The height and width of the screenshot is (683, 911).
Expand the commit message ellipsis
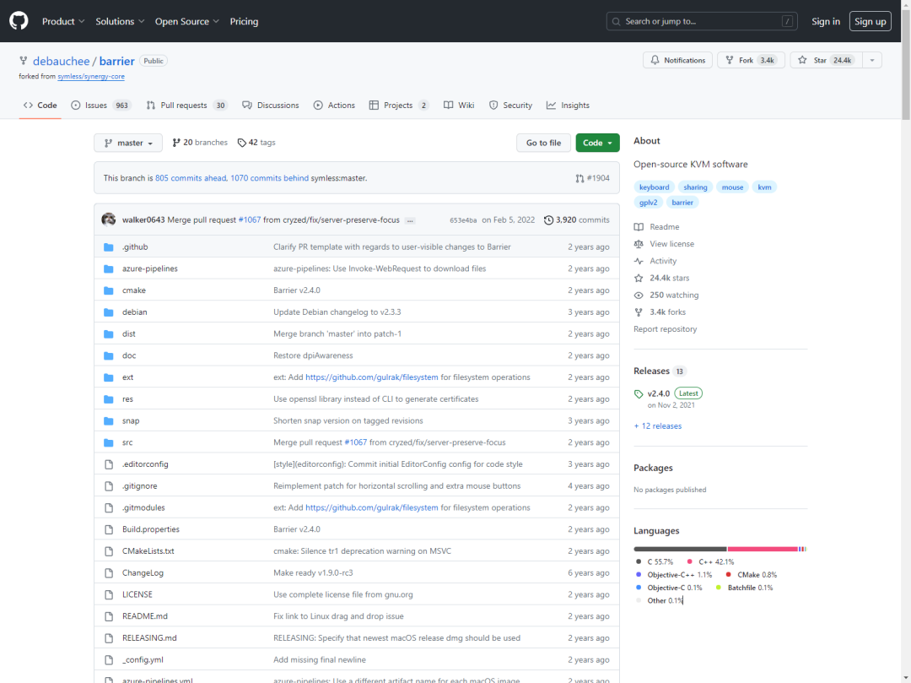[410, 221]
